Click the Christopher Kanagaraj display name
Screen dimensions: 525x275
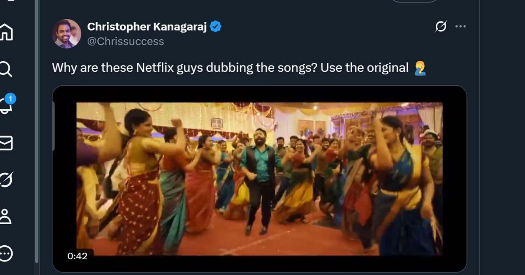tap(147, 27)
